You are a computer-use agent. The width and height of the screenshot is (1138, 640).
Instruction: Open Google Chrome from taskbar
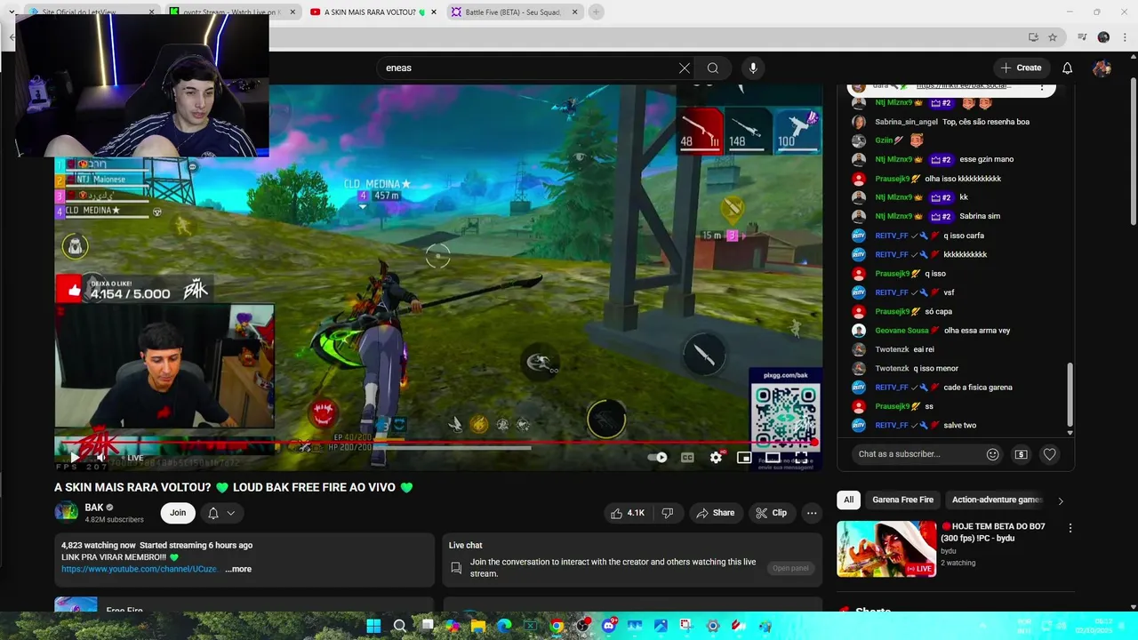point(557,626)
